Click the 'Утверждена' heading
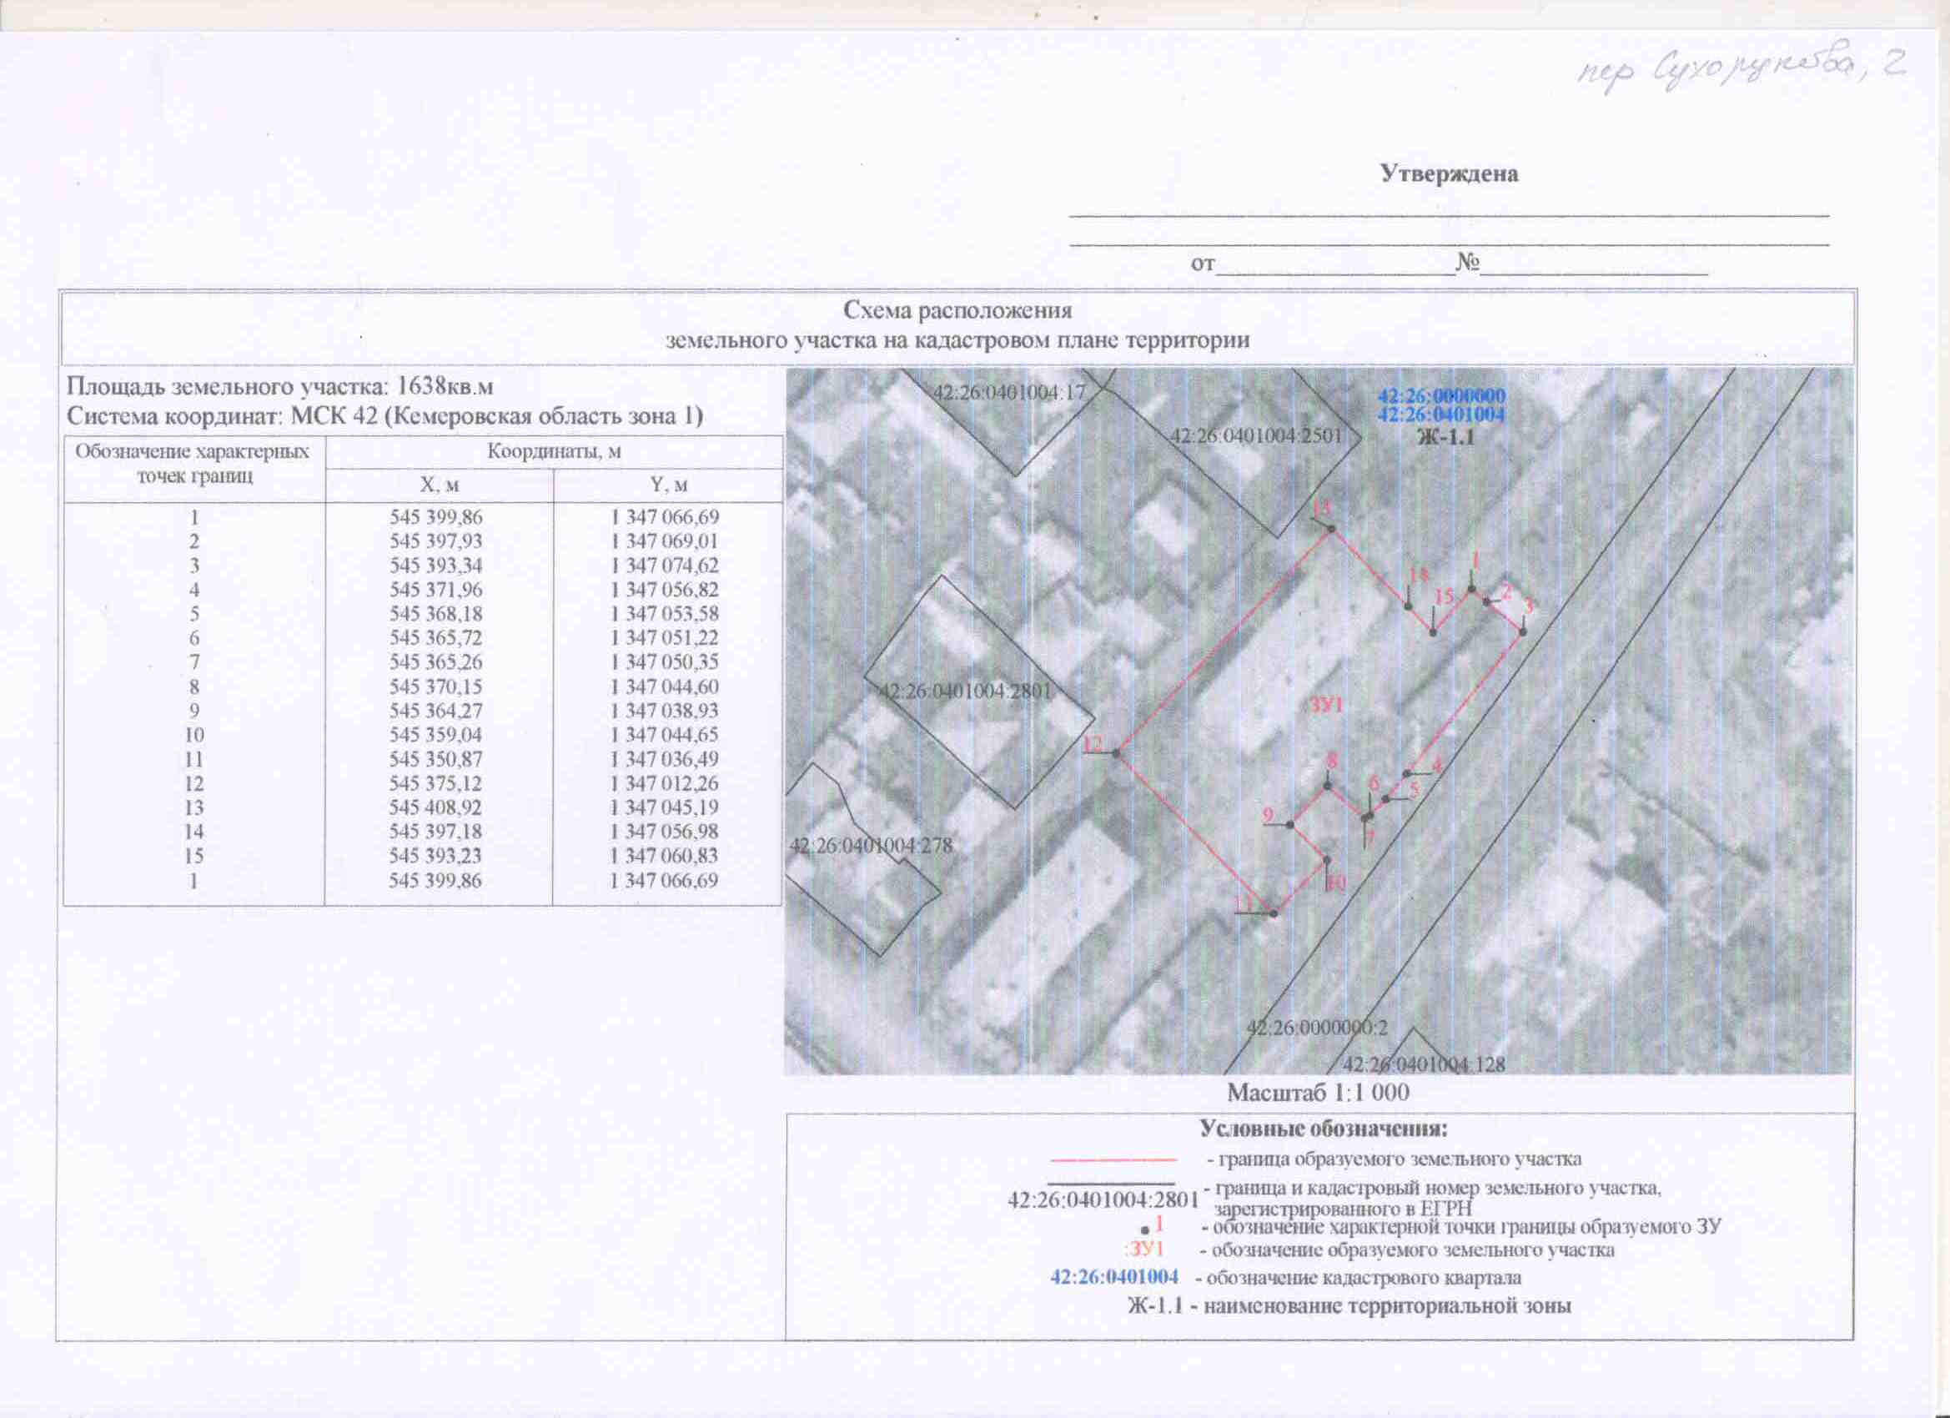The width and height of the screenshot is (1950, 1418). (1450, 173)
